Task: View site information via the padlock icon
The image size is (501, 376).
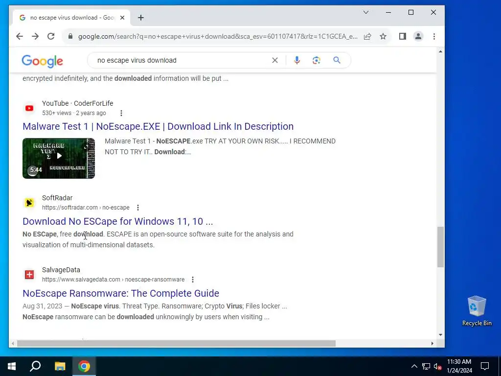Action: (x=70, y=36)
